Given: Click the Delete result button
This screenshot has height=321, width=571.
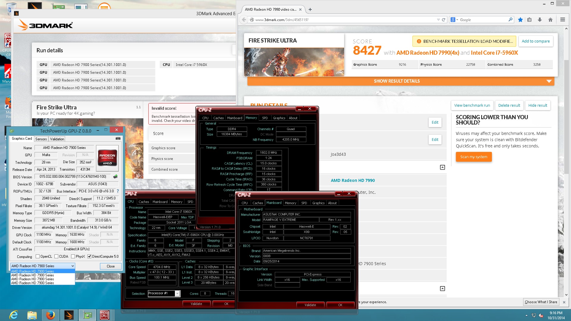Looking at the screenshot, I should (x=509, y=105).
